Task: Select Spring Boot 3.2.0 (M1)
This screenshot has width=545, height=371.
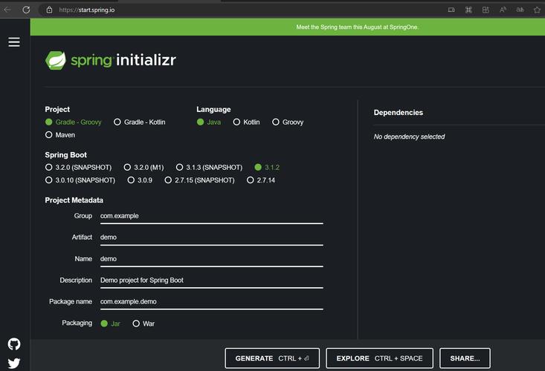Action: click(144, 168)
